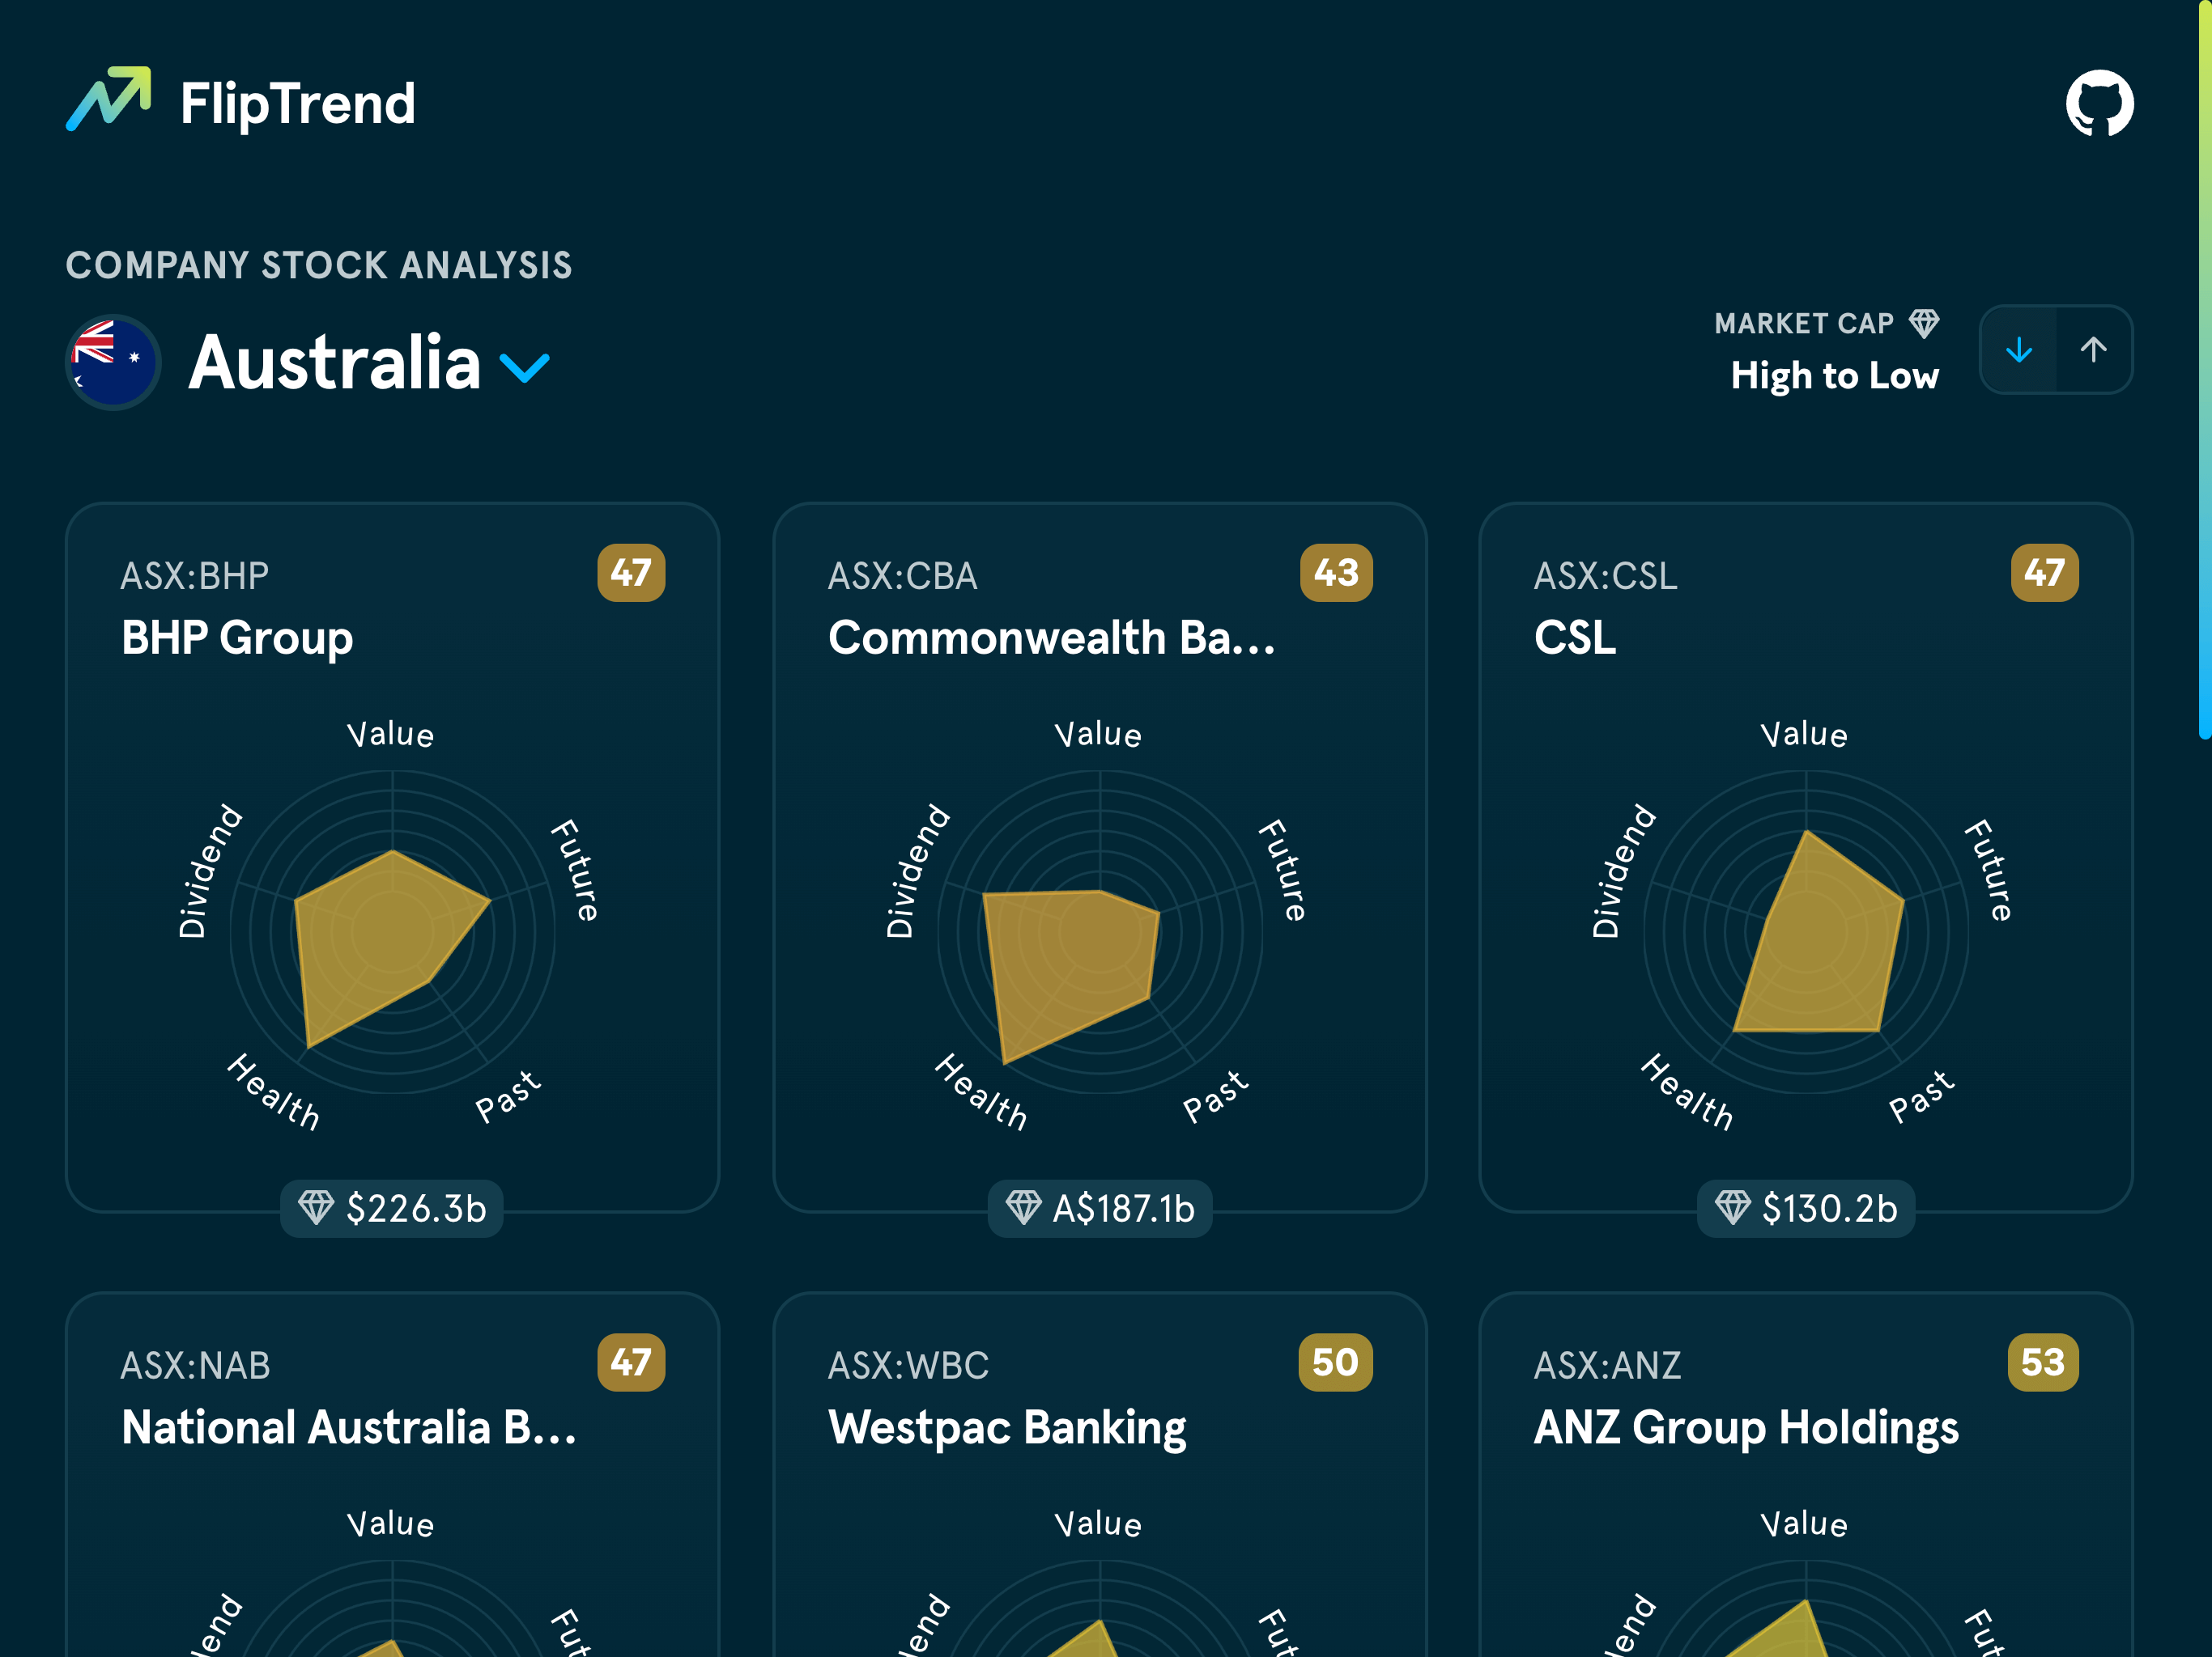Click the FlipTrend arrow logo
2212x1657 pixels.
point(109,100)
